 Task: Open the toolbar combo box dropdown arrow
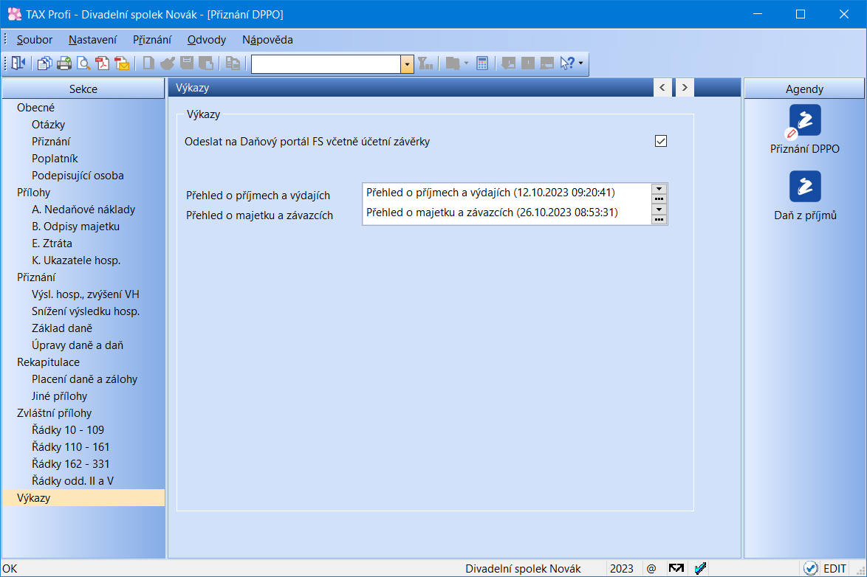[x=407, y=64]
